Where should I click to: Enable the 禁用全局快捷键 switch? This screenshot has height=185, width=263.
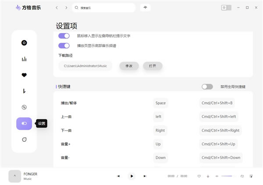click(207, 87)
